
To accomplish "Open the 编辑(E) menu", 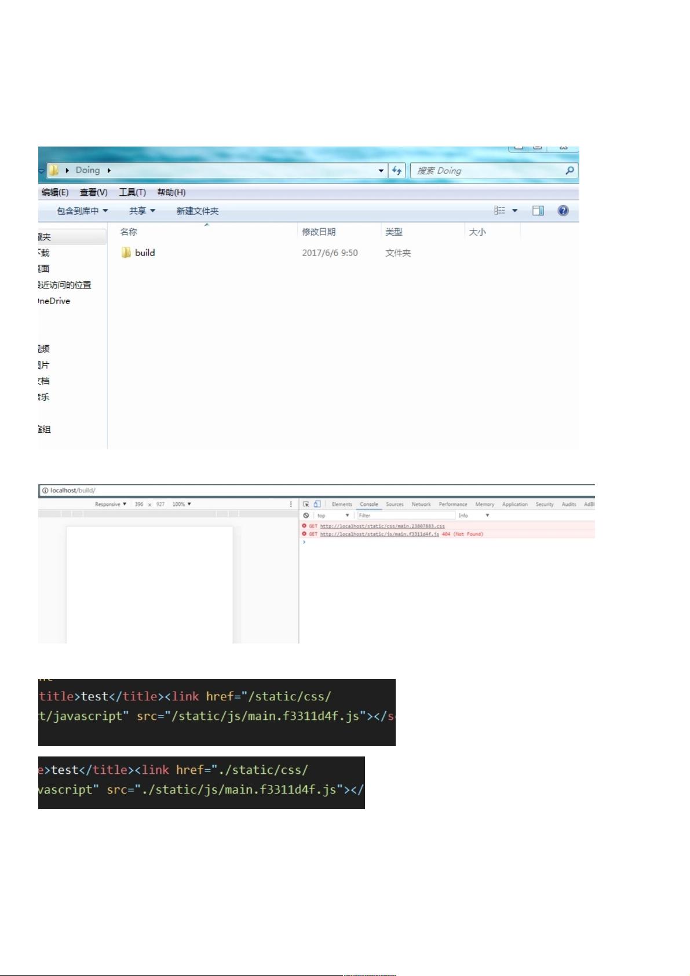I will pos(55,192).
